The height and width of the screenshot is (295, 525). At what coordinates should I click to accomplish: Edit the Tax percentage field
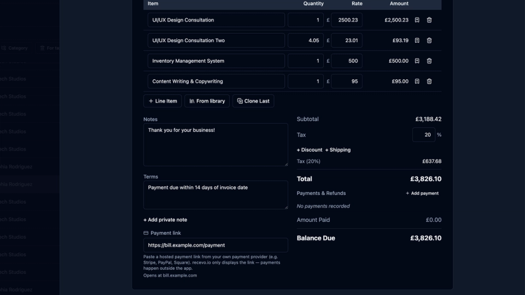coord(423,135)
